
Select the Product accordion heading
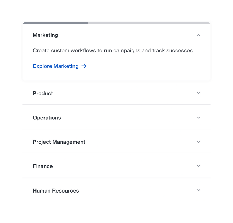43,93
